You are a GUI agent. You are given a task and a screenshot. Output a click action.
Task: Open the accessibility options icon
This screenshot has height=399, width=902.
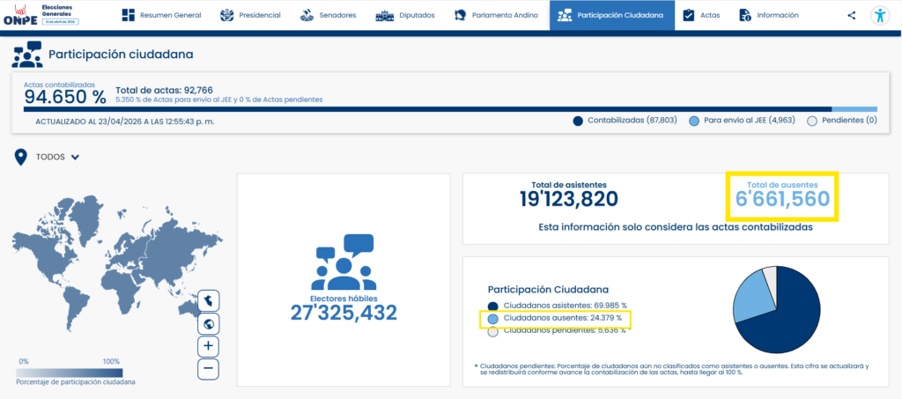coord(880,15)
